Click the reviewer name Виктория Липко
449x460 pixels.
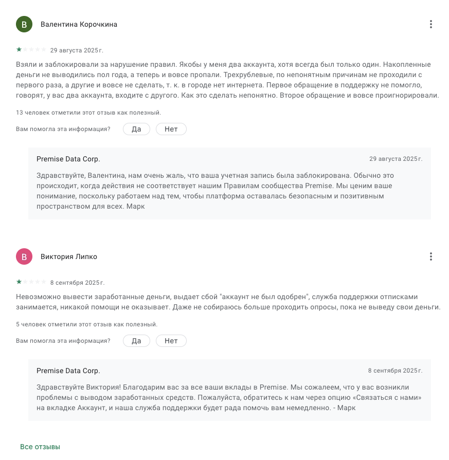69,256
